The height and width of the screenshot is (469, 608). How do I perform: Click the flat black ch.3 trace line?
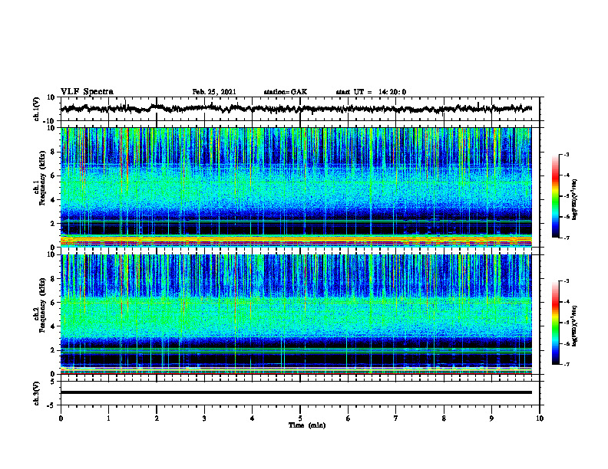(296, 392)
